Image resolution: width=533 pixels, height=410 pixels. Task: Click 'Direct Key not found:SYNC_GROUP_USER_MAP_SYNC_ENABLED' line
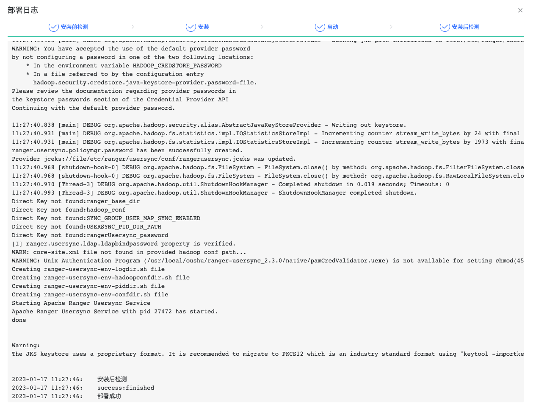pyautogui.click(x=106, y=218)
